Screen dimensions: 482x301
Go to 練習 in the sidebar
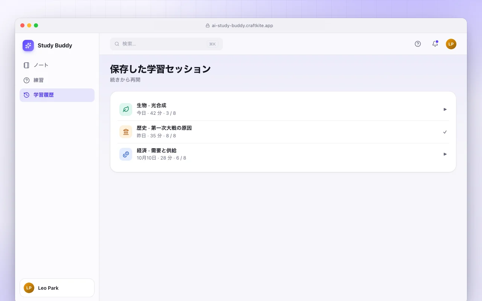click(57, 80)
